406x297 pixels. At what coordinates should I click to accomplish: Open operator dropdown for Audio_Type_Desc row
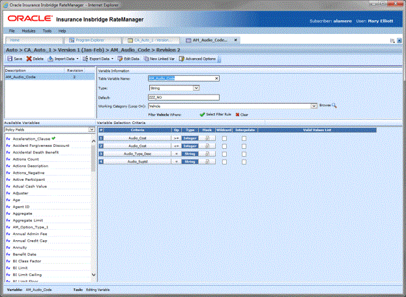(x=177, y=154)
